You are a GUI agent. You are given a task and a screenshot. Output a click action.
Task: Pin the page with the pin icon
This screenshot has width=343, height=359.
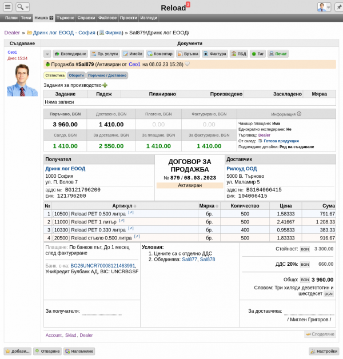tap(338, 7)
